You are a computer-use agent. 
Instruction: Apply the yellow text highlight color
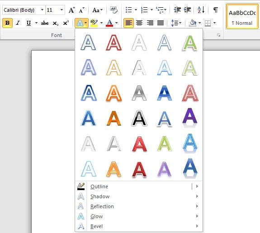click(x=94, y=23)
